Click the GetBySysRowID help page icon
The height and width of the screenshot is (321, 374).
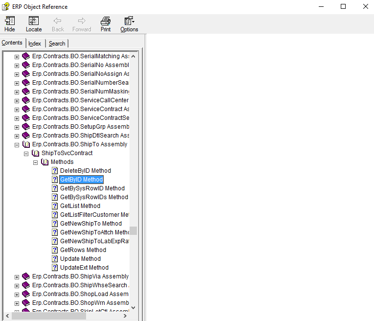pyautogui.click(x=55, y=188)
